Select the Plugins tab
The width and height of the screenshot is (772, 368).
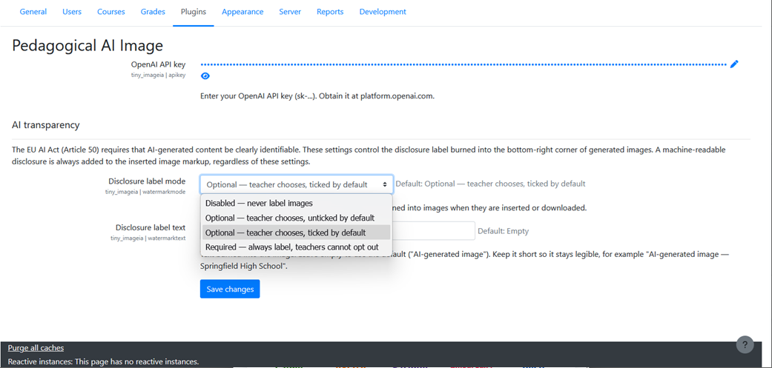pyautogui.click(x=194, y=12)
